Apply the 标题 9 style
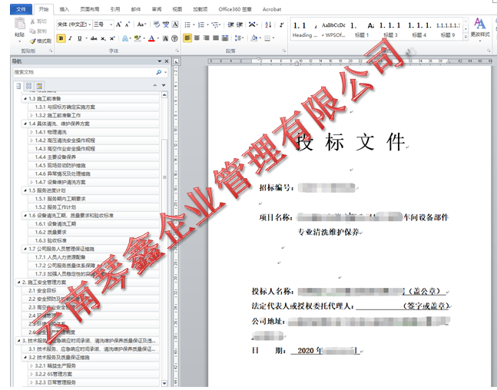Viewport: 497px width, 390px height. (448, 29)
